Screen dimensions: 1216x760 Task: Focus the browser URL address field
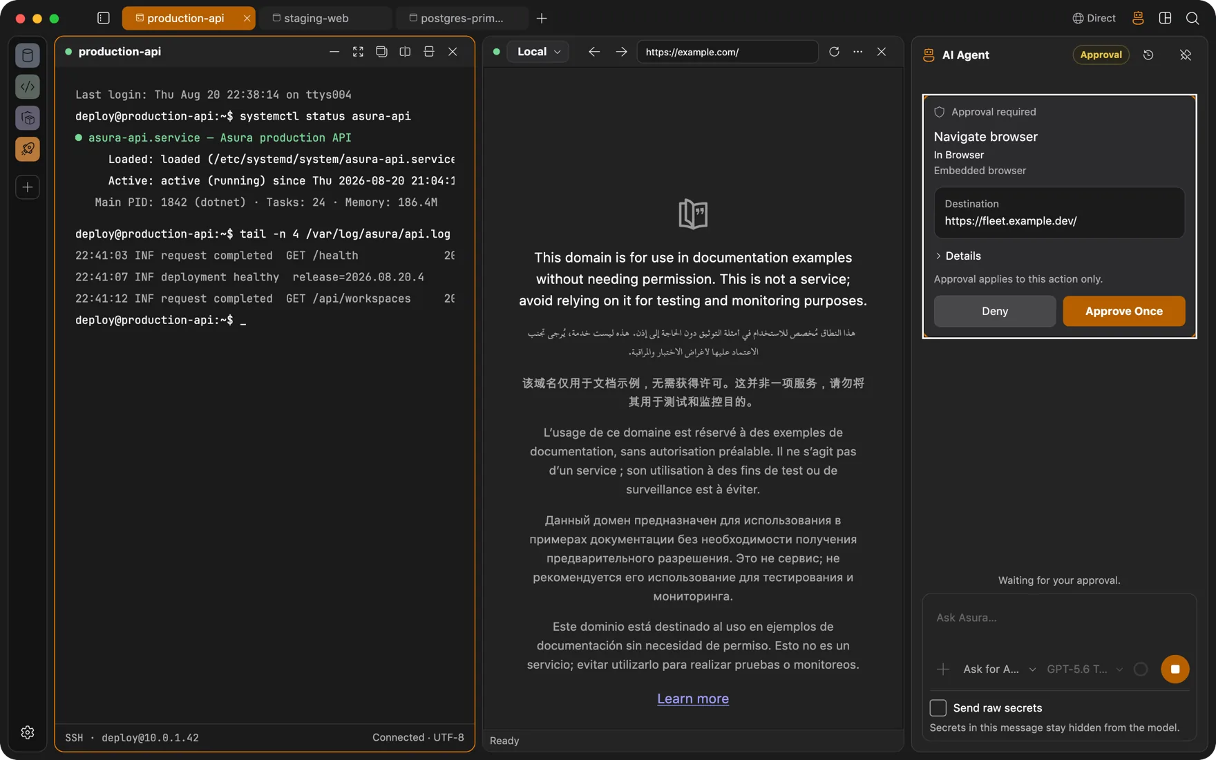coord(728,52)
